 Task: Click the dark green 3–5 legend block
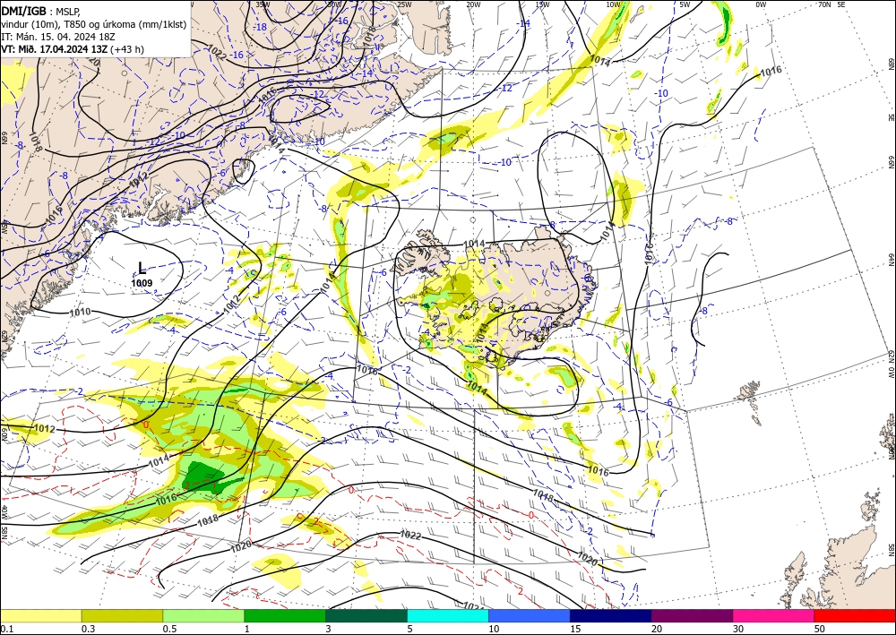366,615
